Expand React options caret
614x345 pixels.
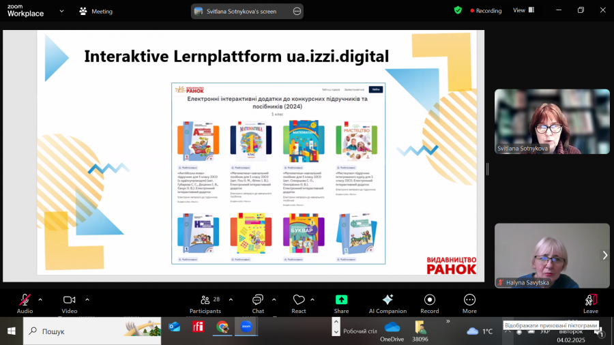[312, 300]
